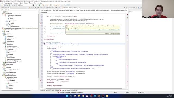Minimize the code editor area

click(125, 8)
